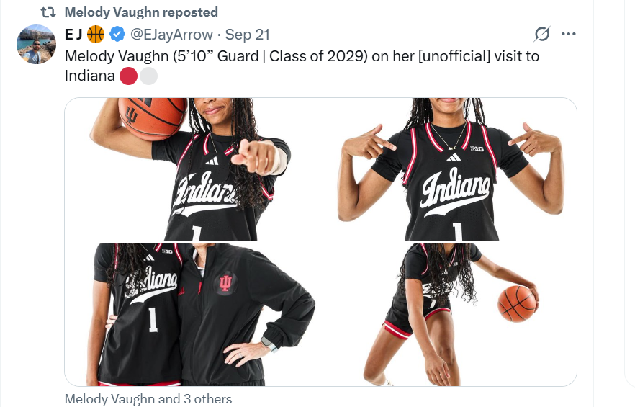Open the @EJayArrow handle
The height and width of the screenshot is (407, 635).
coord(171,35)
